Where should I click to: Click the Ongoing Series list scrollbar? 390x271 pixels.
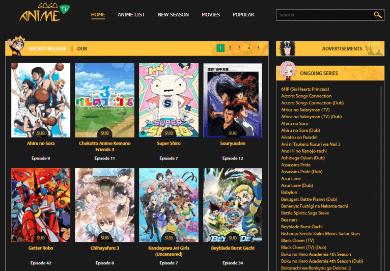click(x=381, y=178)
